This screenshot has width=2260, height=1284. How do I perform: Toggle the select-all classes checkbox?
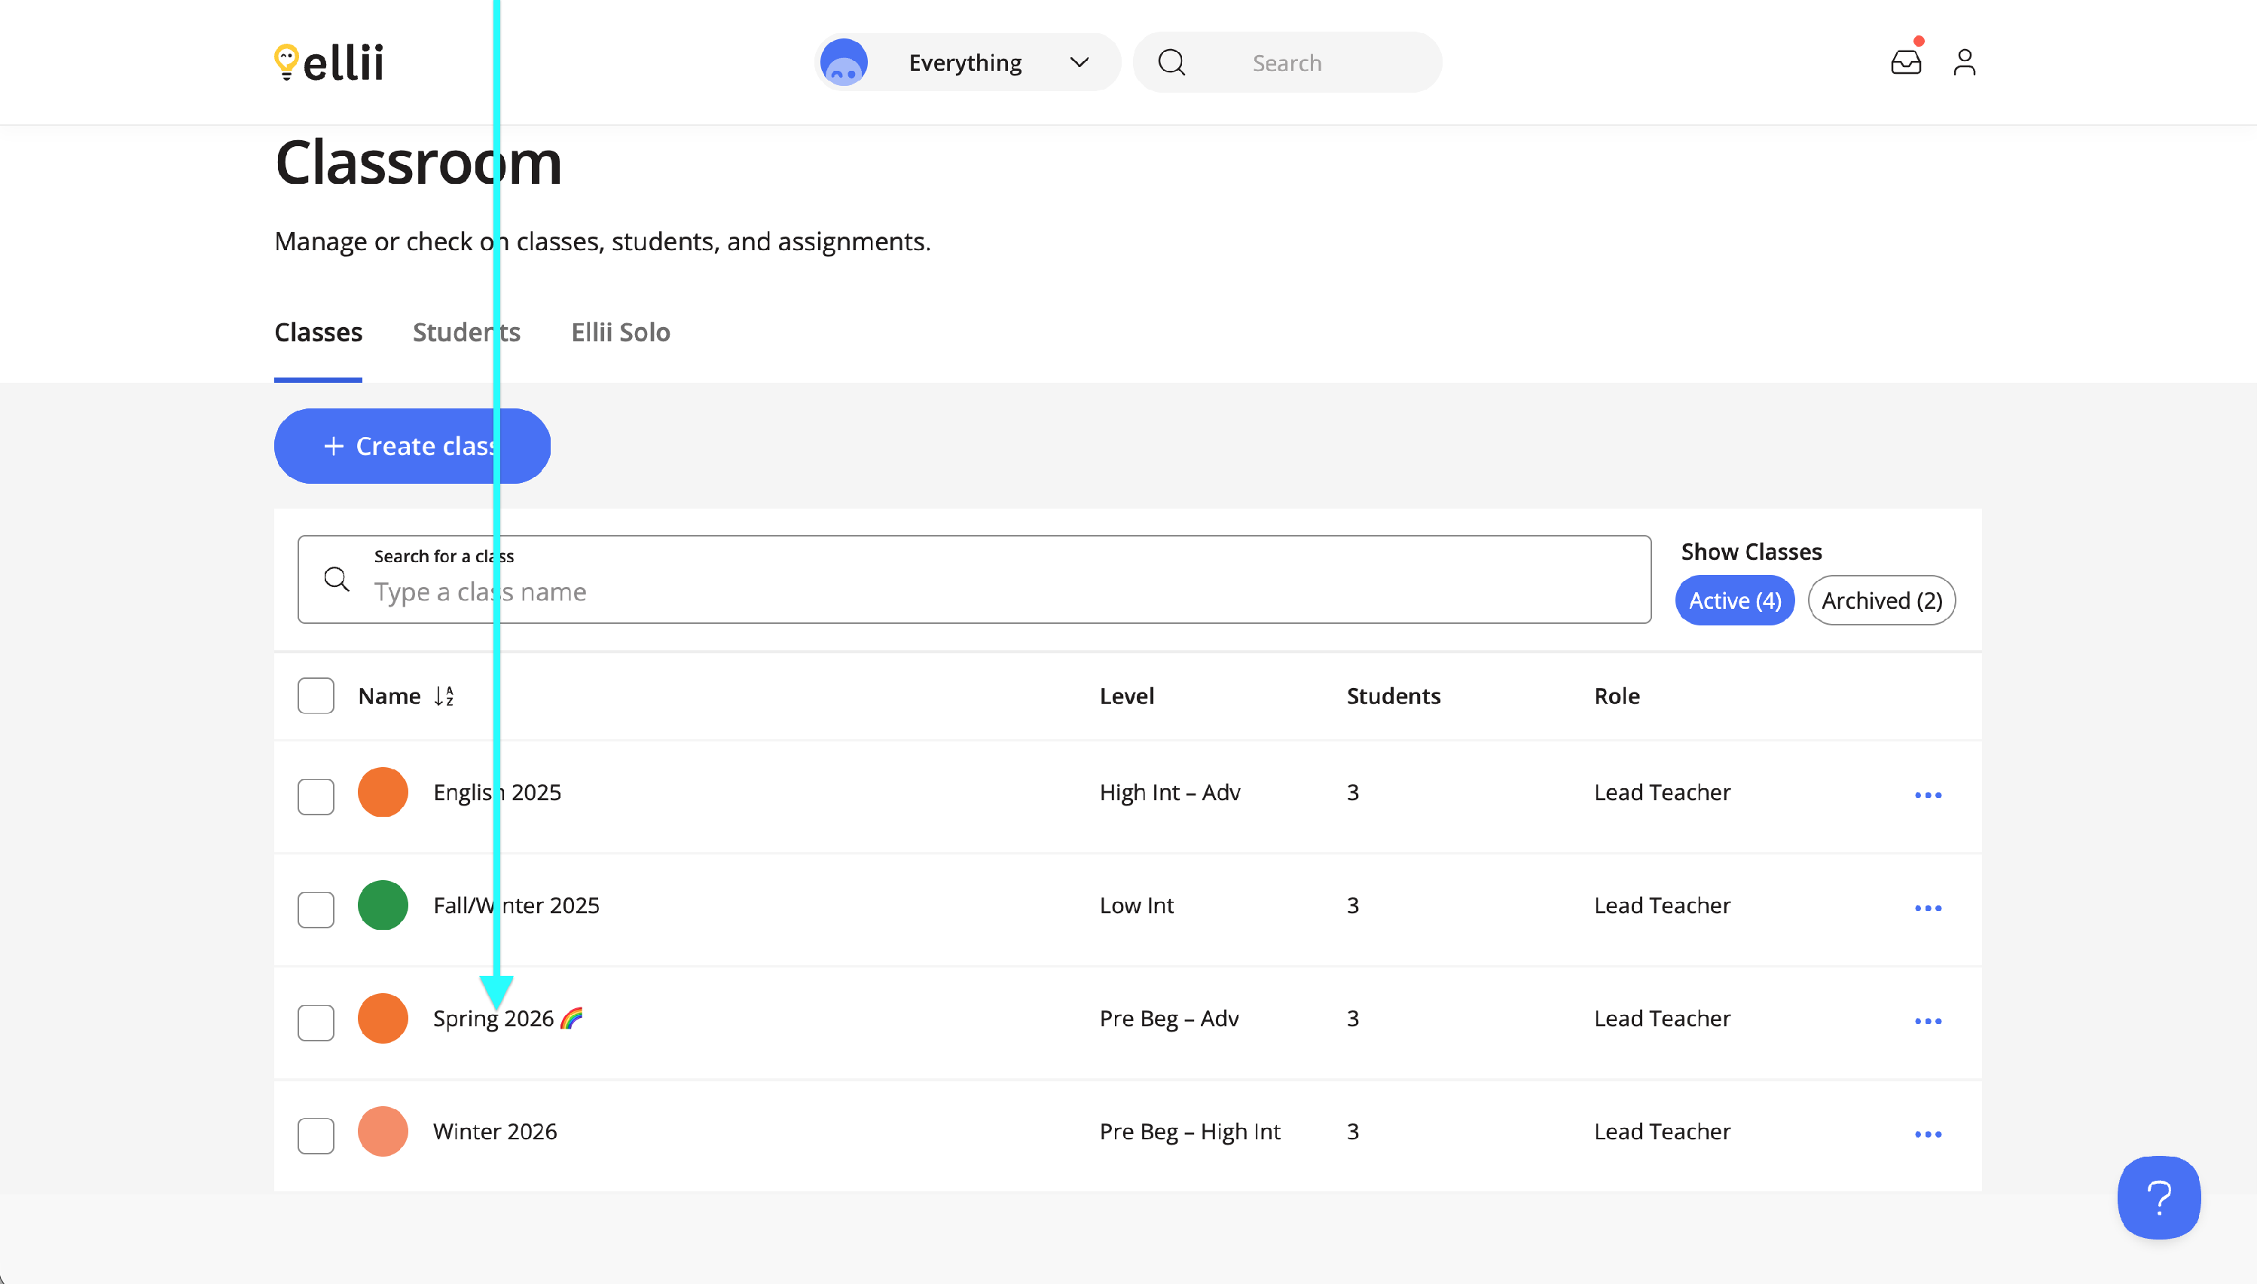pyautogui.click(x=316, y=697)
